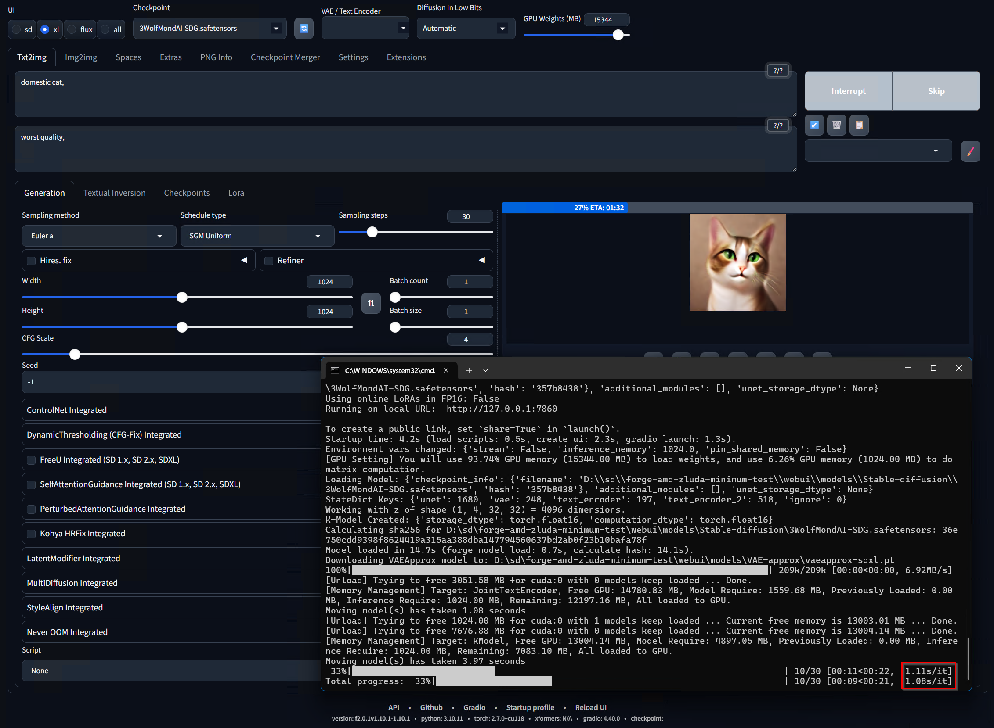The height and width of the screenshot is (728, 994).
Task: Open the VAE / Text Encoder dropdown
Action: [365, 28]
